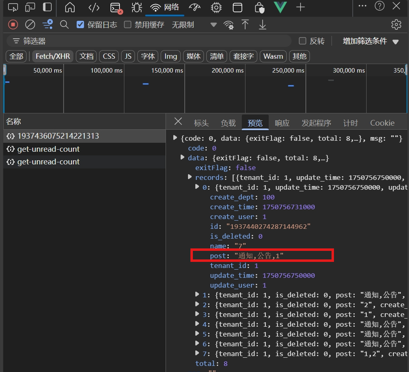
Task: Open the 负载 tab
Action: 228,123
